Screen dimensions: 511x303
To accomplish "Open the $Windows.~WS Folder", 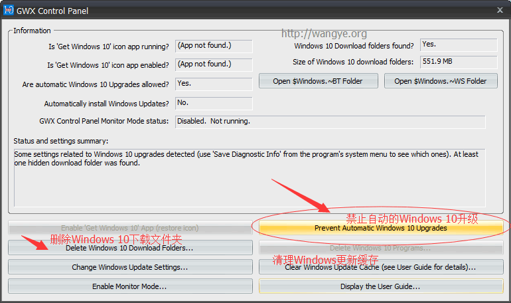I will (x=441, y=81).
